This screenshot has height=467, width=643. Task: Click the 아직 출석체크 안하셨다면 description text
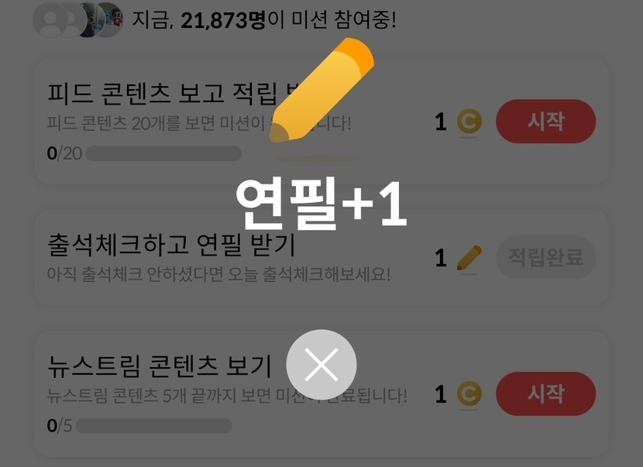click(x=218, y=274)
